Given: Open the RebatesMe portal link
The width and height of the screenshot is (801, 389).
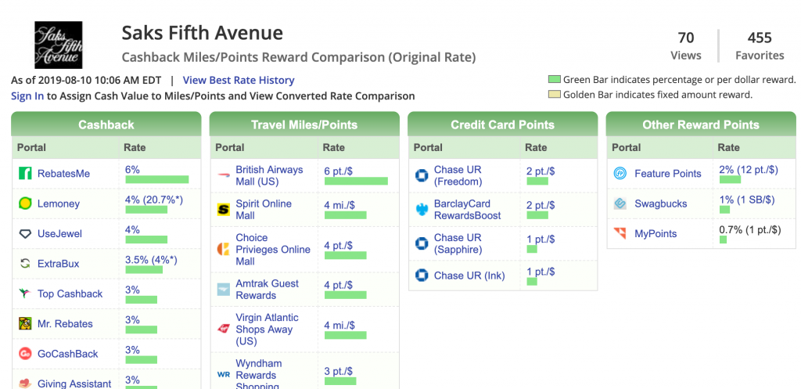Looking at the screenshot, I should coord(63,173).
